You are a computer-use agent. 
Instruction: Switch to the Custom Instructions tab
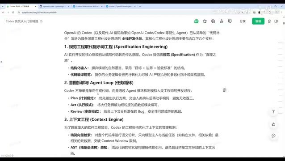click(x=87, y=6)
